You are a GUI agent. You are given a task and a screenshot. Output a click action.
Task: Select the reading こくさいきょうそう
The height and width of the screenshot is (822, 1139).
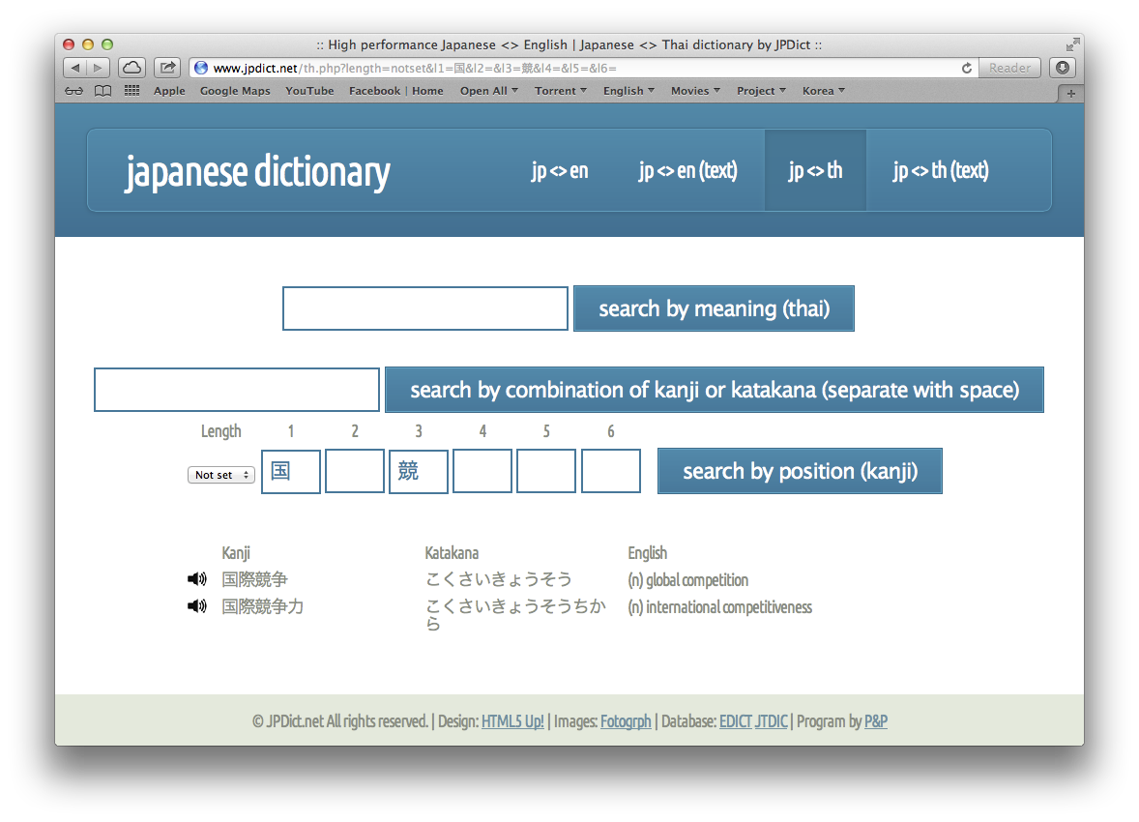[x=498, y=579]
